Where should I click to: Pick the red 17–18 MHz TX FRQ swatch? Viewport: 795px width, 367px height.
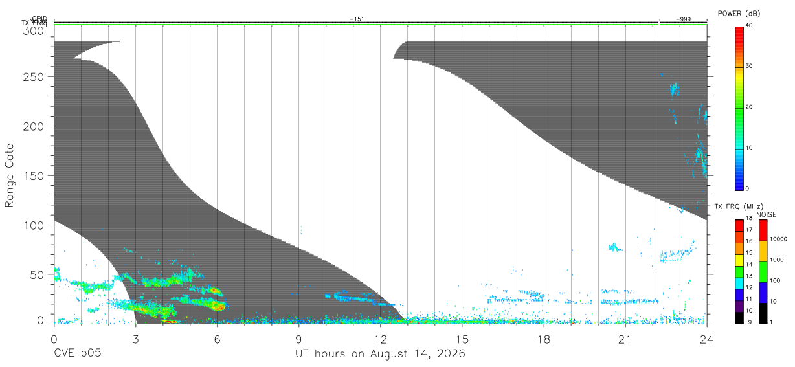(739, 226)
